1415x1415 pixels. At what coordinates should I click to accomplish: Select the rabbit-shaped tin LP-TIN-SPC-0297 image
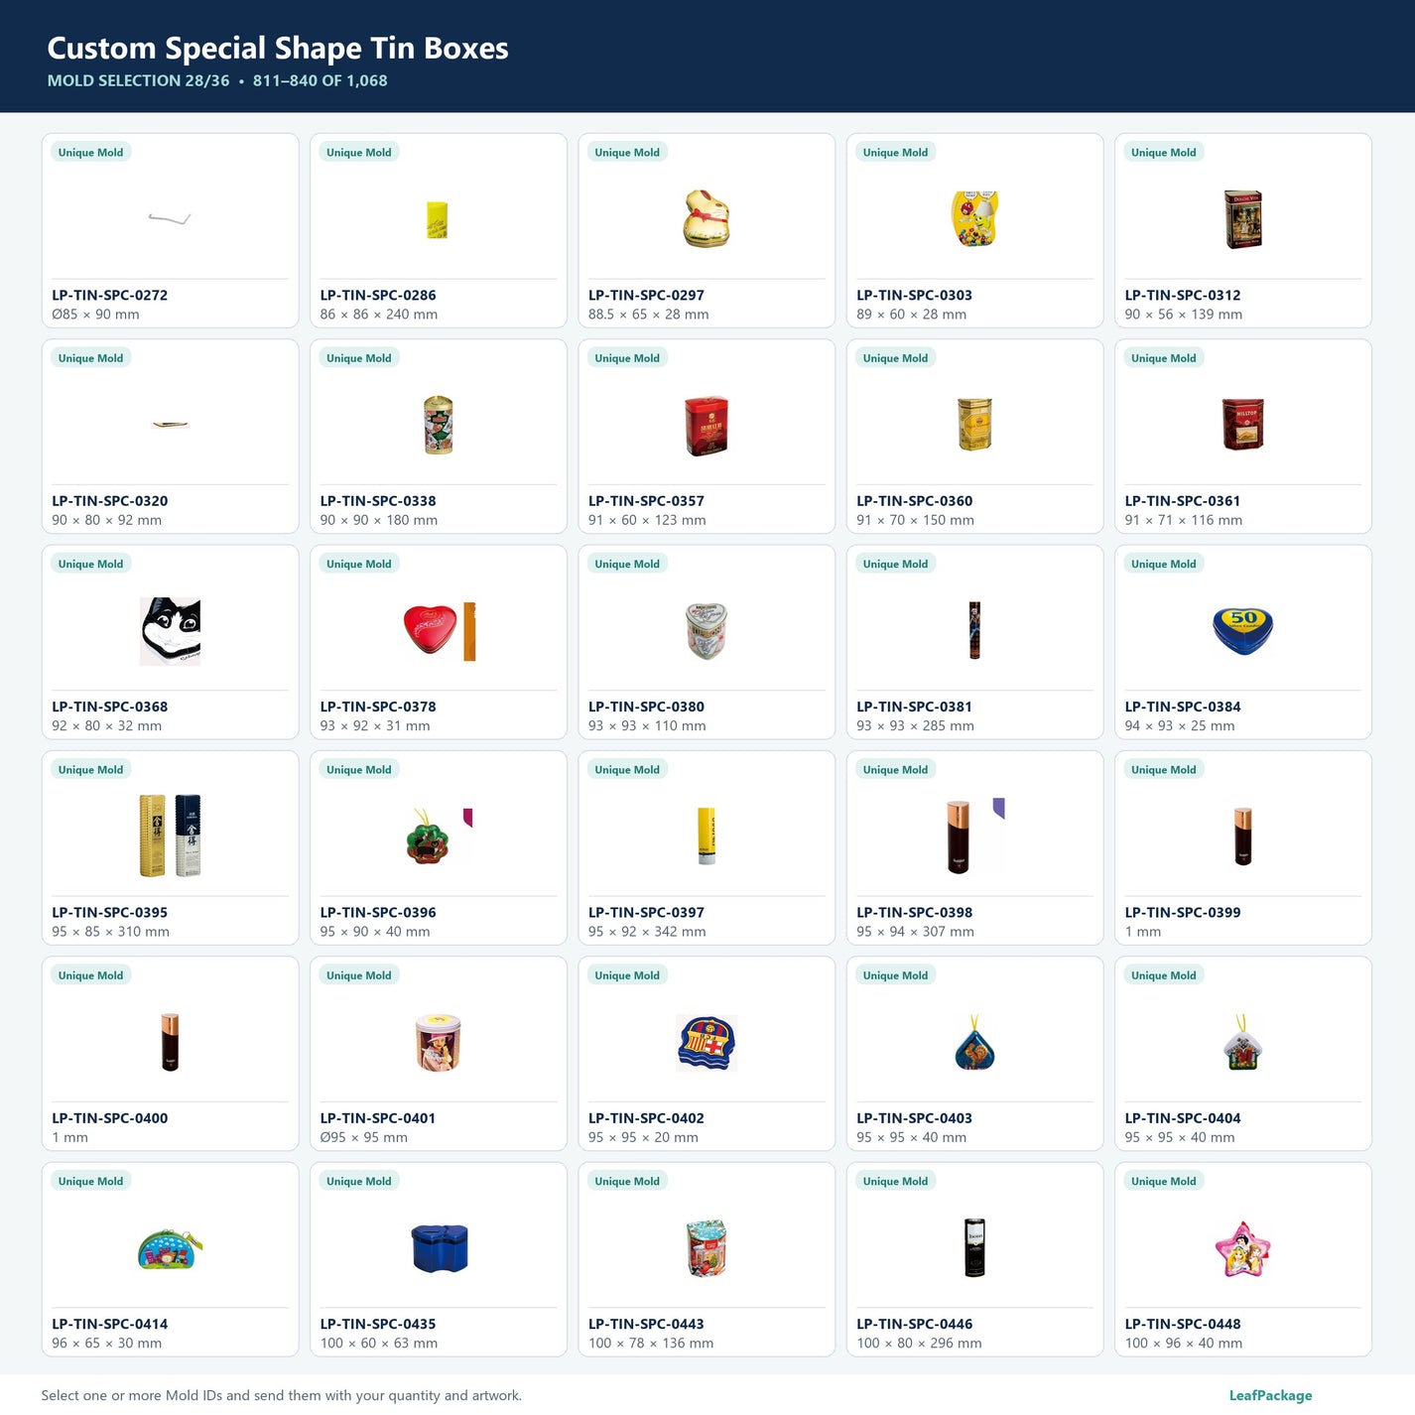click(x=707, y=218)
